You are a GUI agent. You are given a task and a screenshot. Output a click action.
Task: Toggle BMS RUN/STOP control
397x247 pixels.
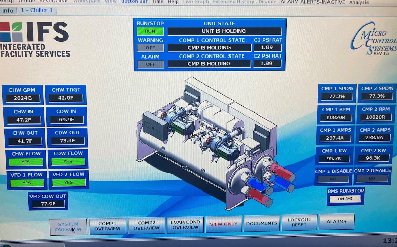pos(345,199)
